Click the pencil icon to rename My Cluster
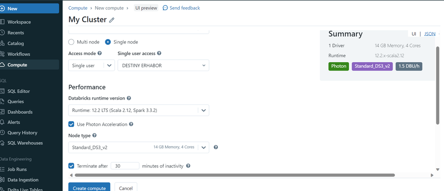Viewport: 444px width, 191px height. click(x=112, y=20)
